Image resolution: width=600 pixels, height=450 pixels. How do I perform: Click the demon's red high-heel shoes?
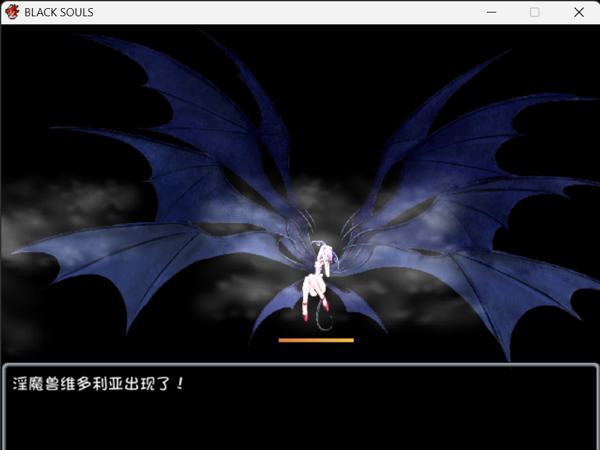(x=314, y=308)
